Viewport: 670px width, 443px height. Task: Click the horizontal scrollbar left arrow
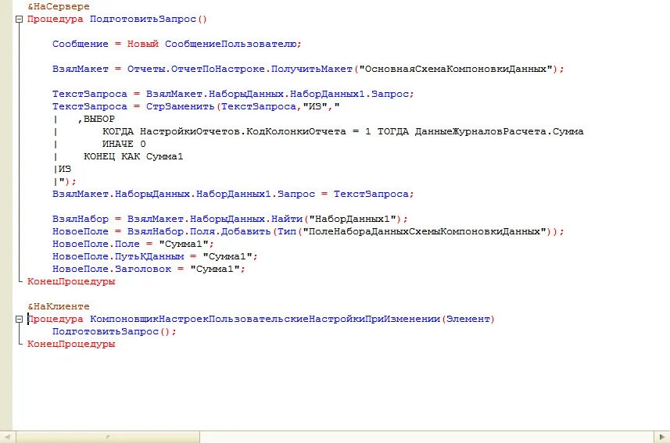point(8,437)
